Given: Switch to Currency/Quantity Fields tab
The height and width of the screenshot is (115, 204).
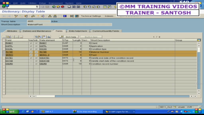Looking at the screenshot, I should (x=106, y=31).
